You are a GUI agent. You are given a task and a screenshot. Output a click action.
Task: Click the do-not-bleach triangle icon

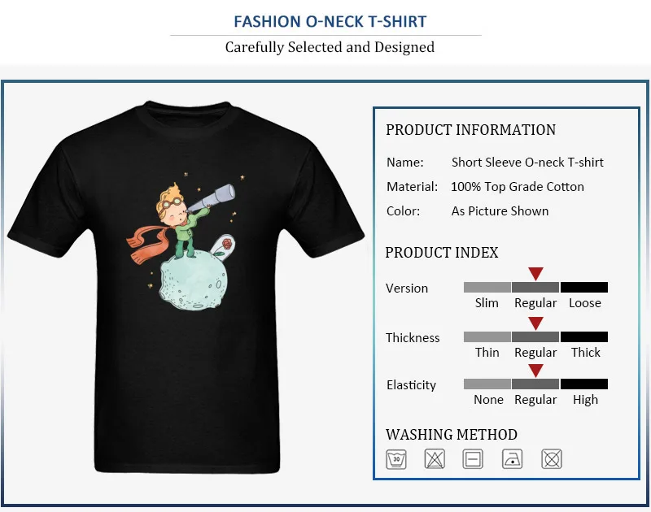coord(435,459)
